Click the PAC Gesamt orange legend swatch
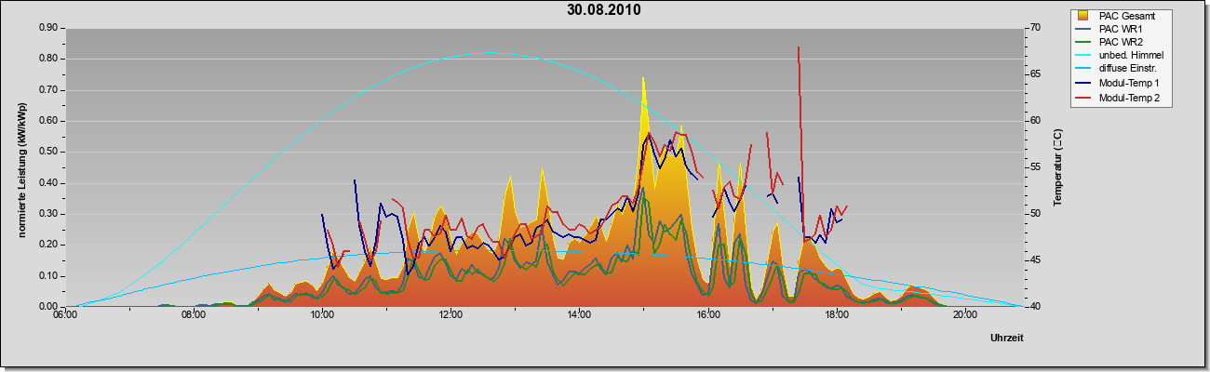The width and height of the screenshot is (1210, 372). pos(1082,16)
